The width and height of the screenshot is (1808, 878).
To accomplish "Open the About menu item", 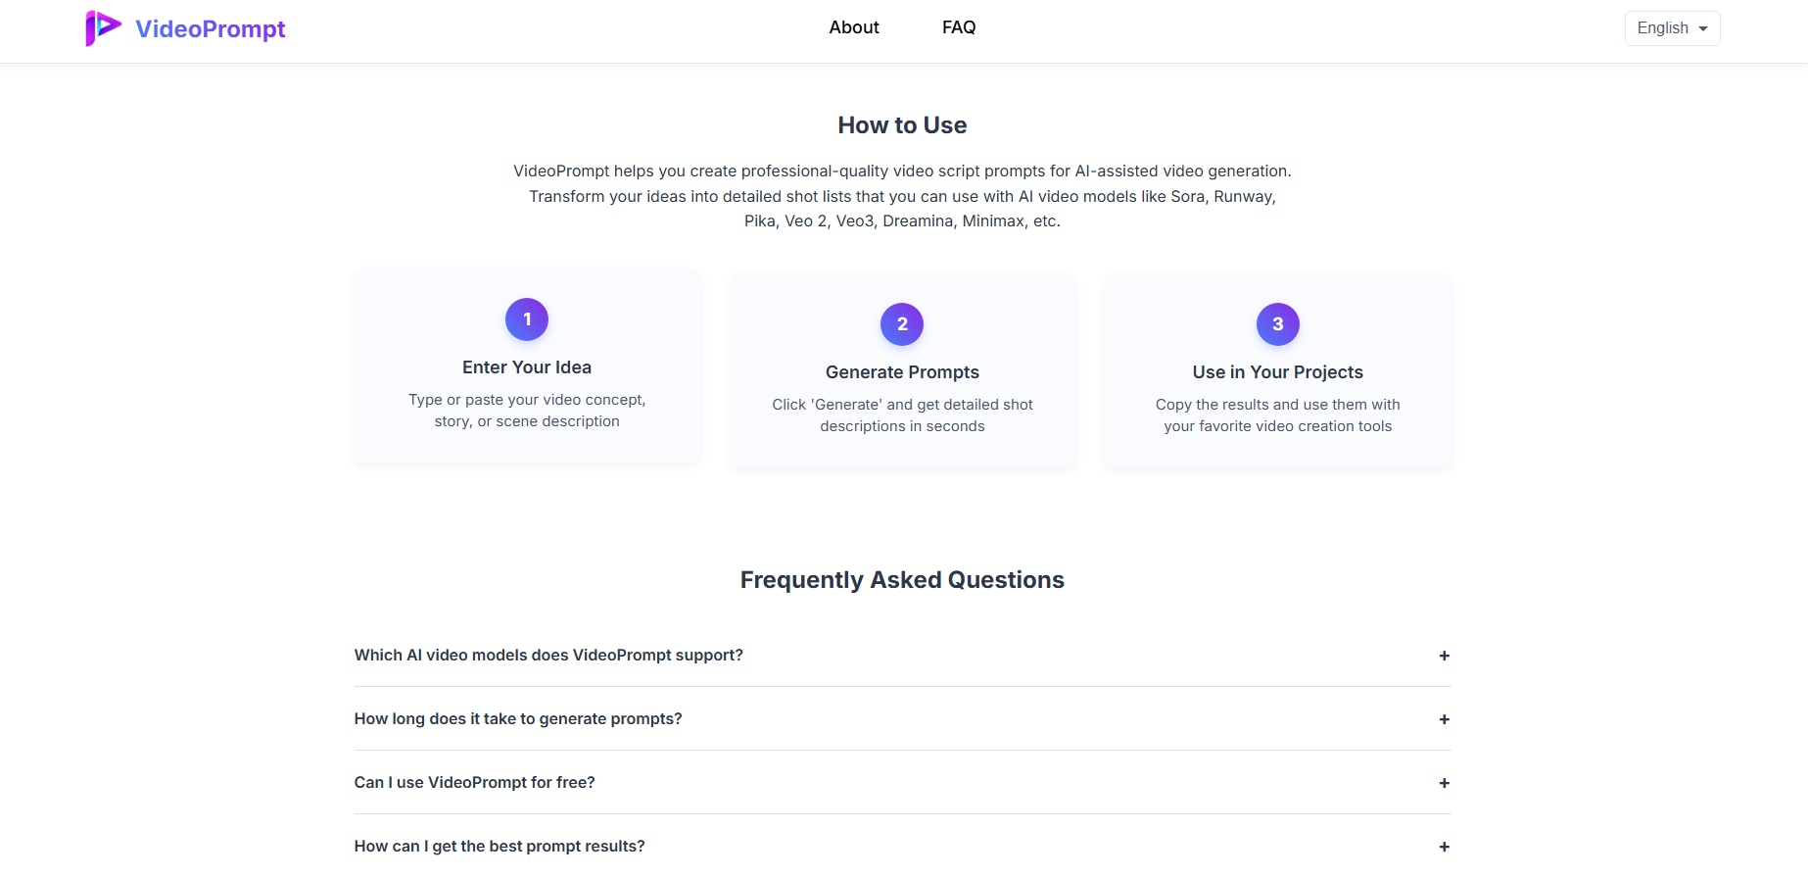I will [854, 27].
